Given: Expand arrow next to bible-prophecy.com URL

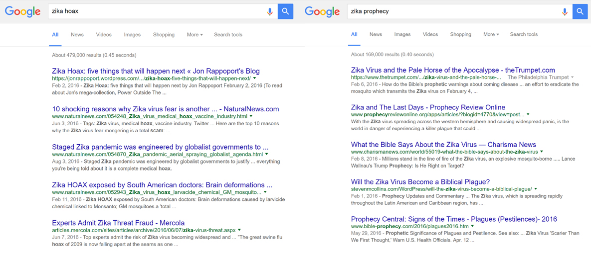Looking at the screenshot, I should click(x=473, y=226).
